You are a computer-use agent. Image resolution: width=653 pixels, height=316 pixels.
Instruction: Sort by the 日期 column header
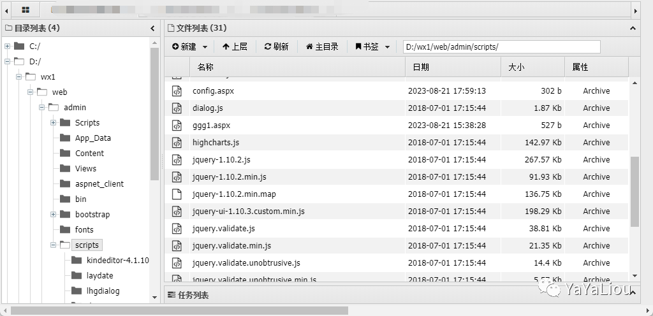[453, 67]
